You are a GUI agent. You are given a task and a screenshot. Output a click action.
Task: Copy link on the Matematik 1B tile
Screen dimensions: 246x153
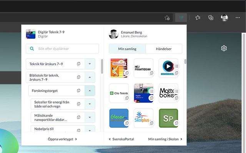[x=127, y=73]
